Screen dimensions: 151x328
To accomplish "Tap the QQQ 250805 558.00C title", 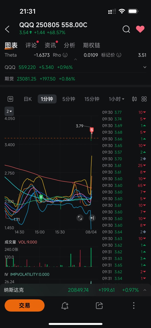I will pos(53,25).
